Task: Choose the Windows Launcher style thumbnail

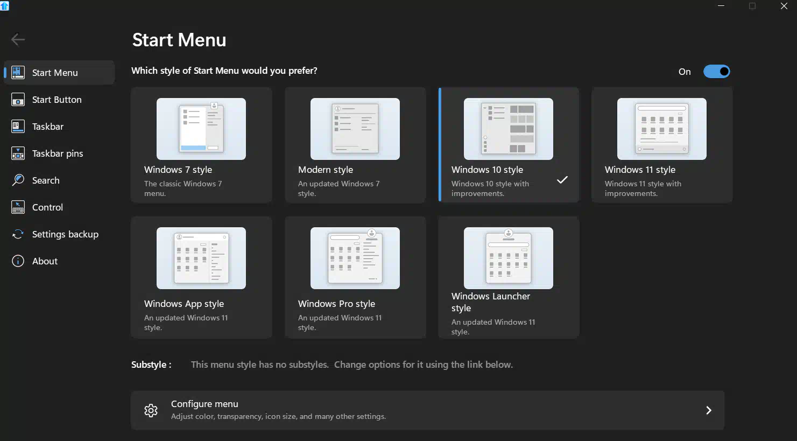Action: click(x=509, y=258)
